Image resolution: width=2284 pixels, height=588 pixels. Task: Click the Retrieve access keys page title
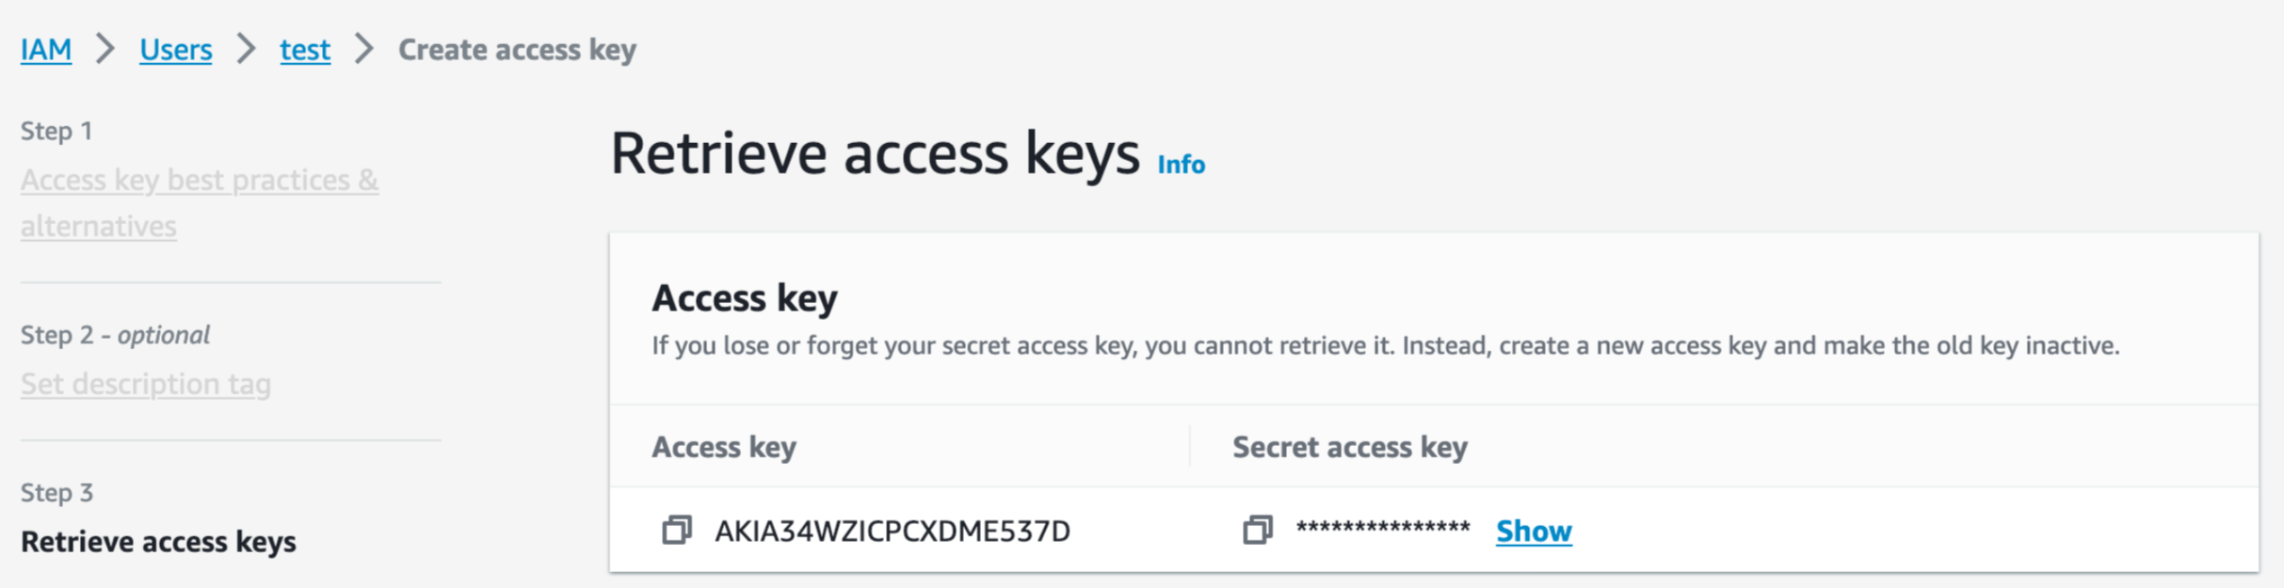875,153
